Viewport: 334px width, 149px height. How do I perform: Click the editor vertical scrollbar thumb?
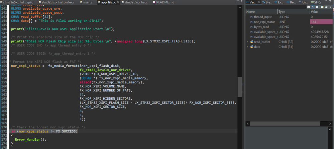pyautogui.click(x=240, y=87)
